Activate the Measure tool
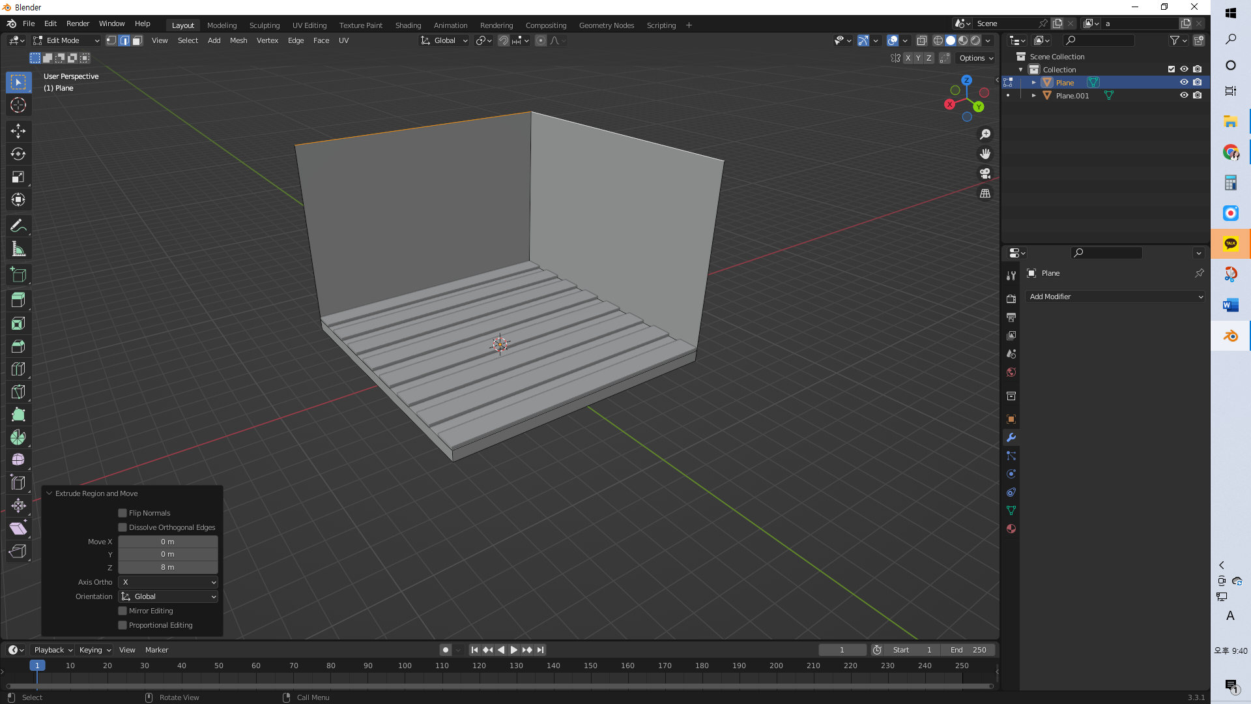This screenshot has height=704, width=1251. (x=18, y=249)
